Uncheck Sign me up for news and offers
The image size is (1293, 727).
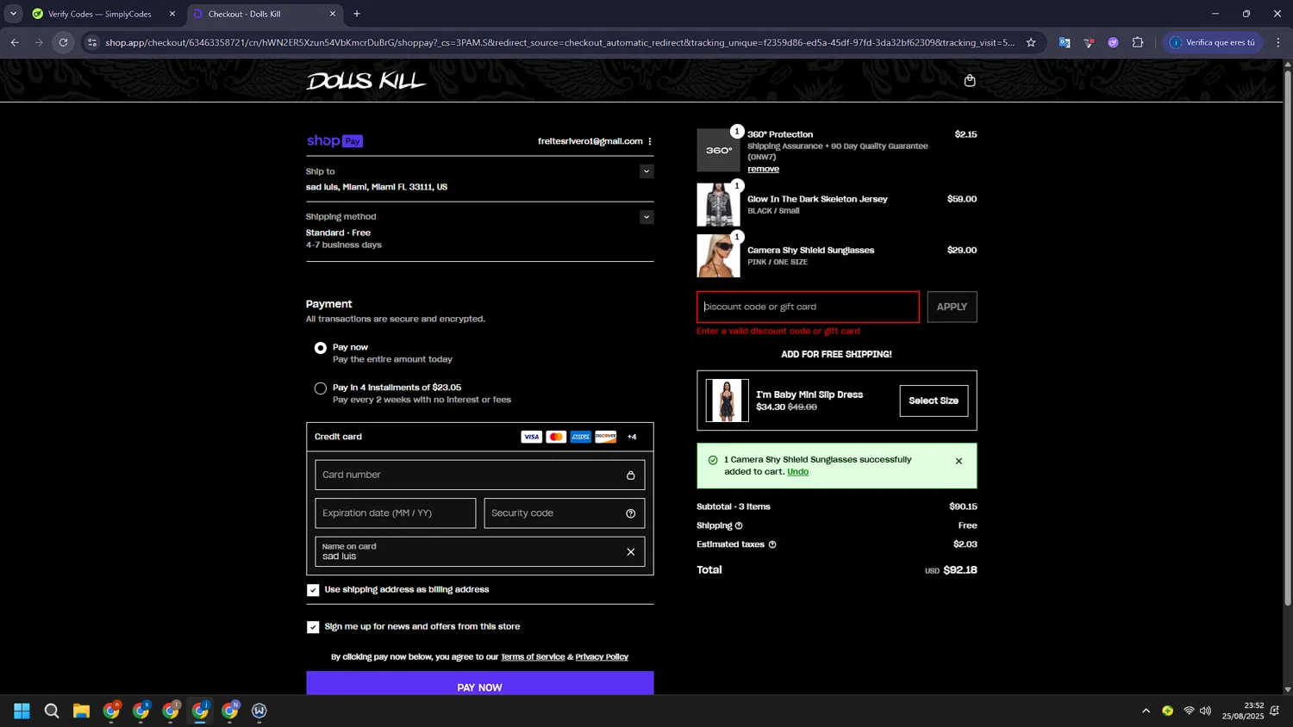point(313,627)
